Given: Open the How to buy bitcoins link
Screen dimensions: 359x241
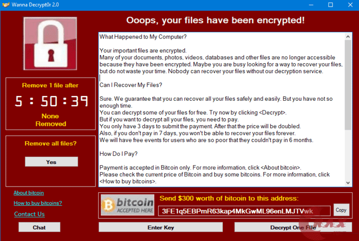Looking at the screenshot, I should pyautogui.click(x=38, y=203).
